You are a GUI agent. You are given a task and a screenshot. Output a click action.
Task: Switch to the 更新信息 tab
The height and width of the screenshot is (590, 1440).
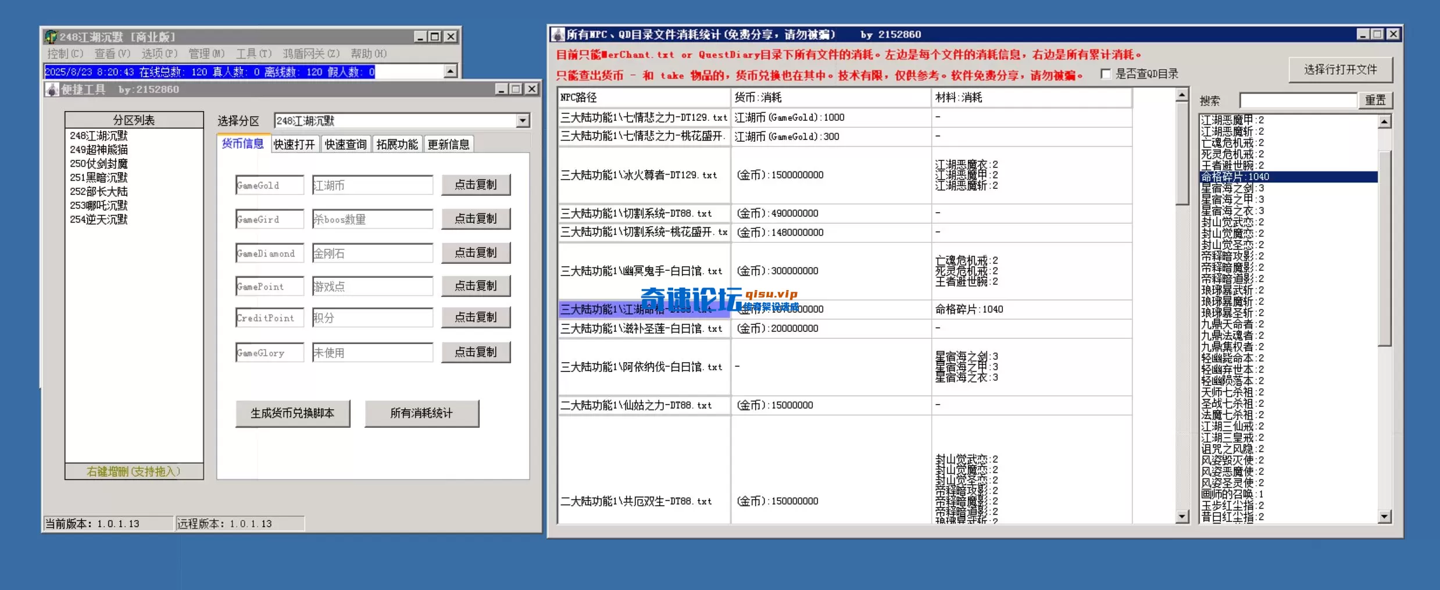[449, 144]
